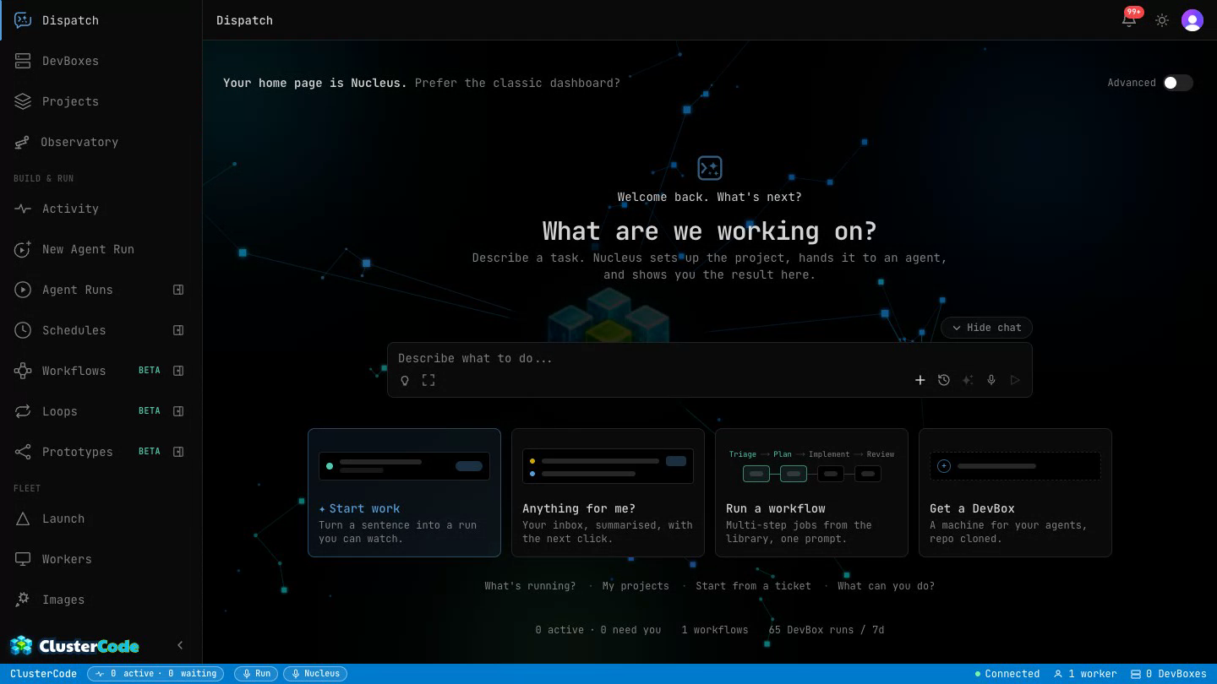Viewport: 1217px width, 684px height.
Task: Select the Run a workflow card
Action: (x=811, y=493)
